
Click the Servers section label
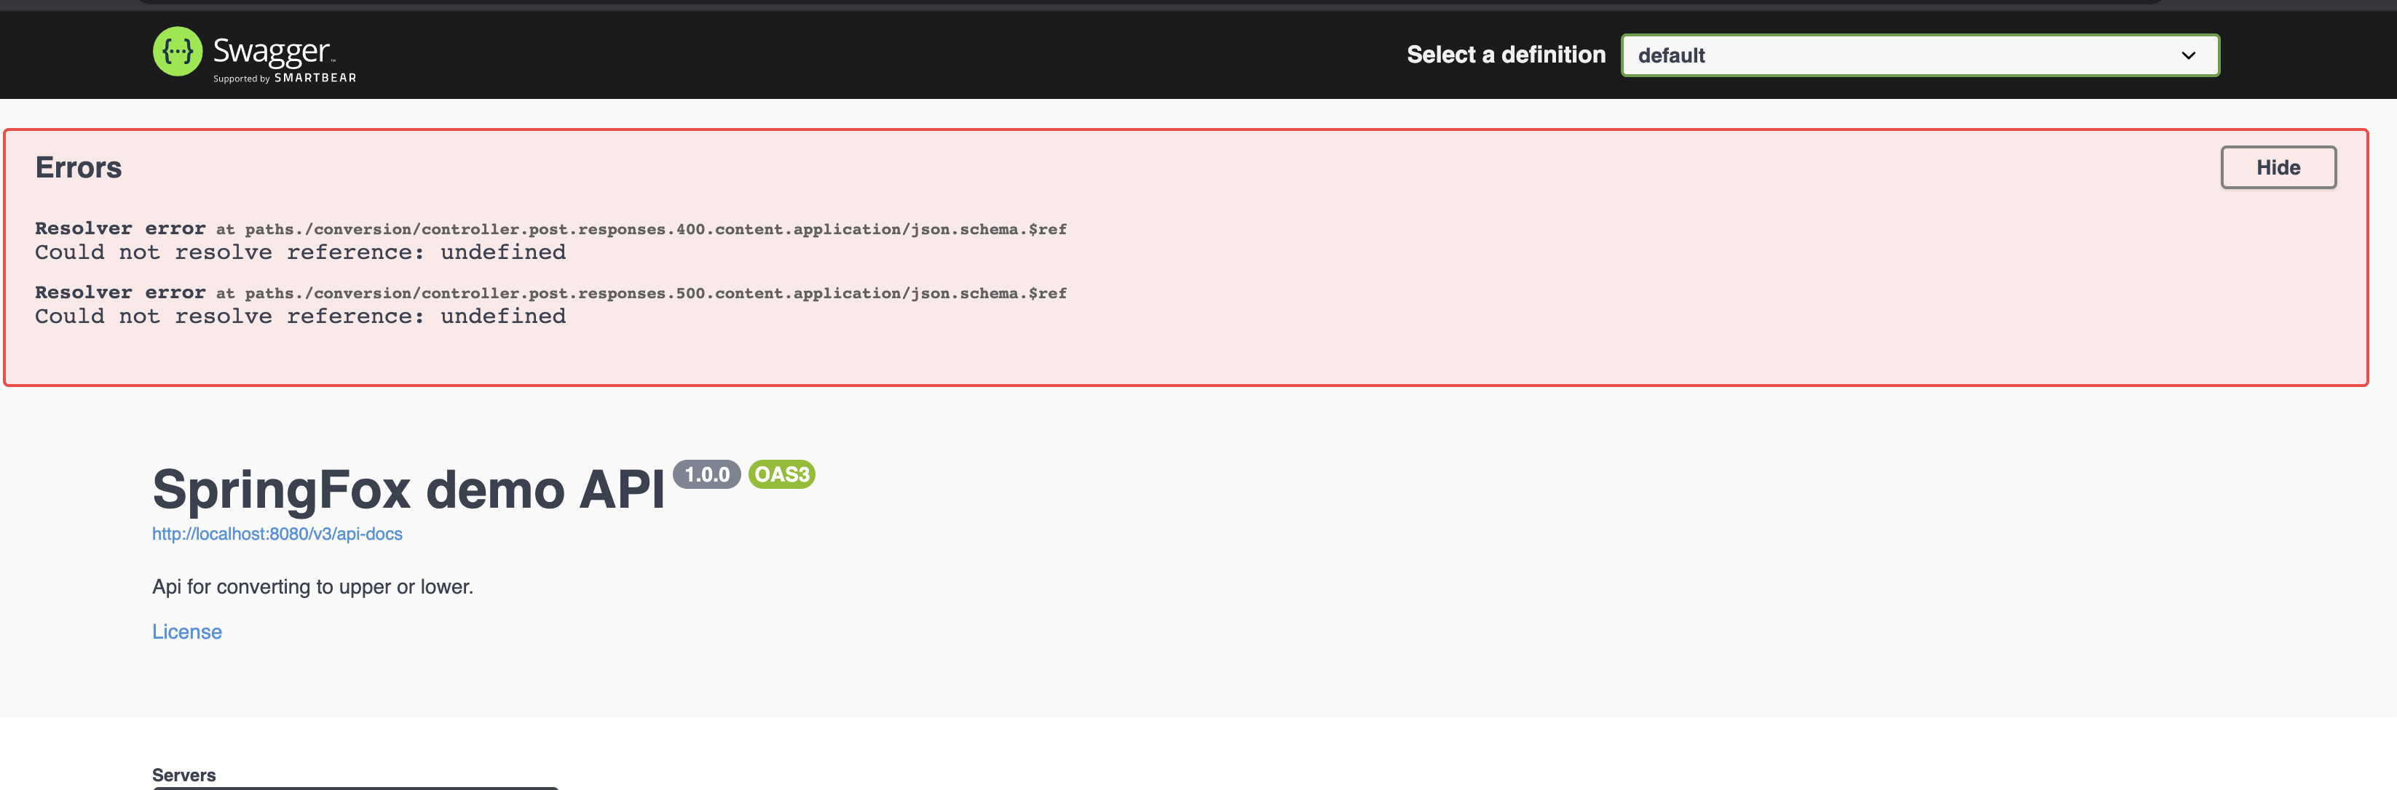[183, 774]
